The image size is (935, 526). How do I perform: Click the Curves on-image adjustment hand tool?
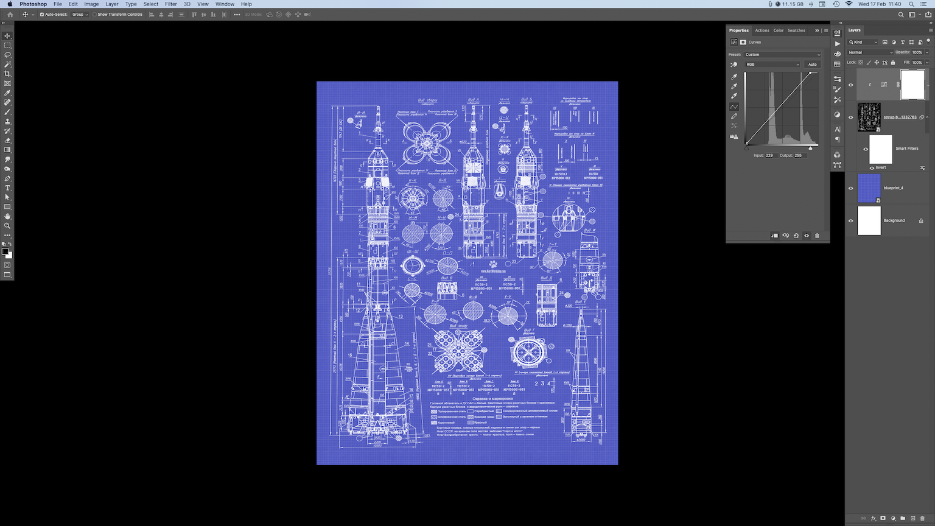[734, 65]
